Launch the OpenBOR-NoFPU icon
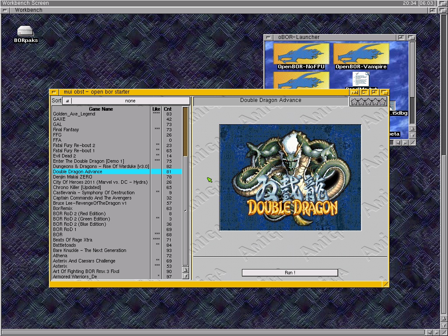The image size is (448, 336). 301,56
